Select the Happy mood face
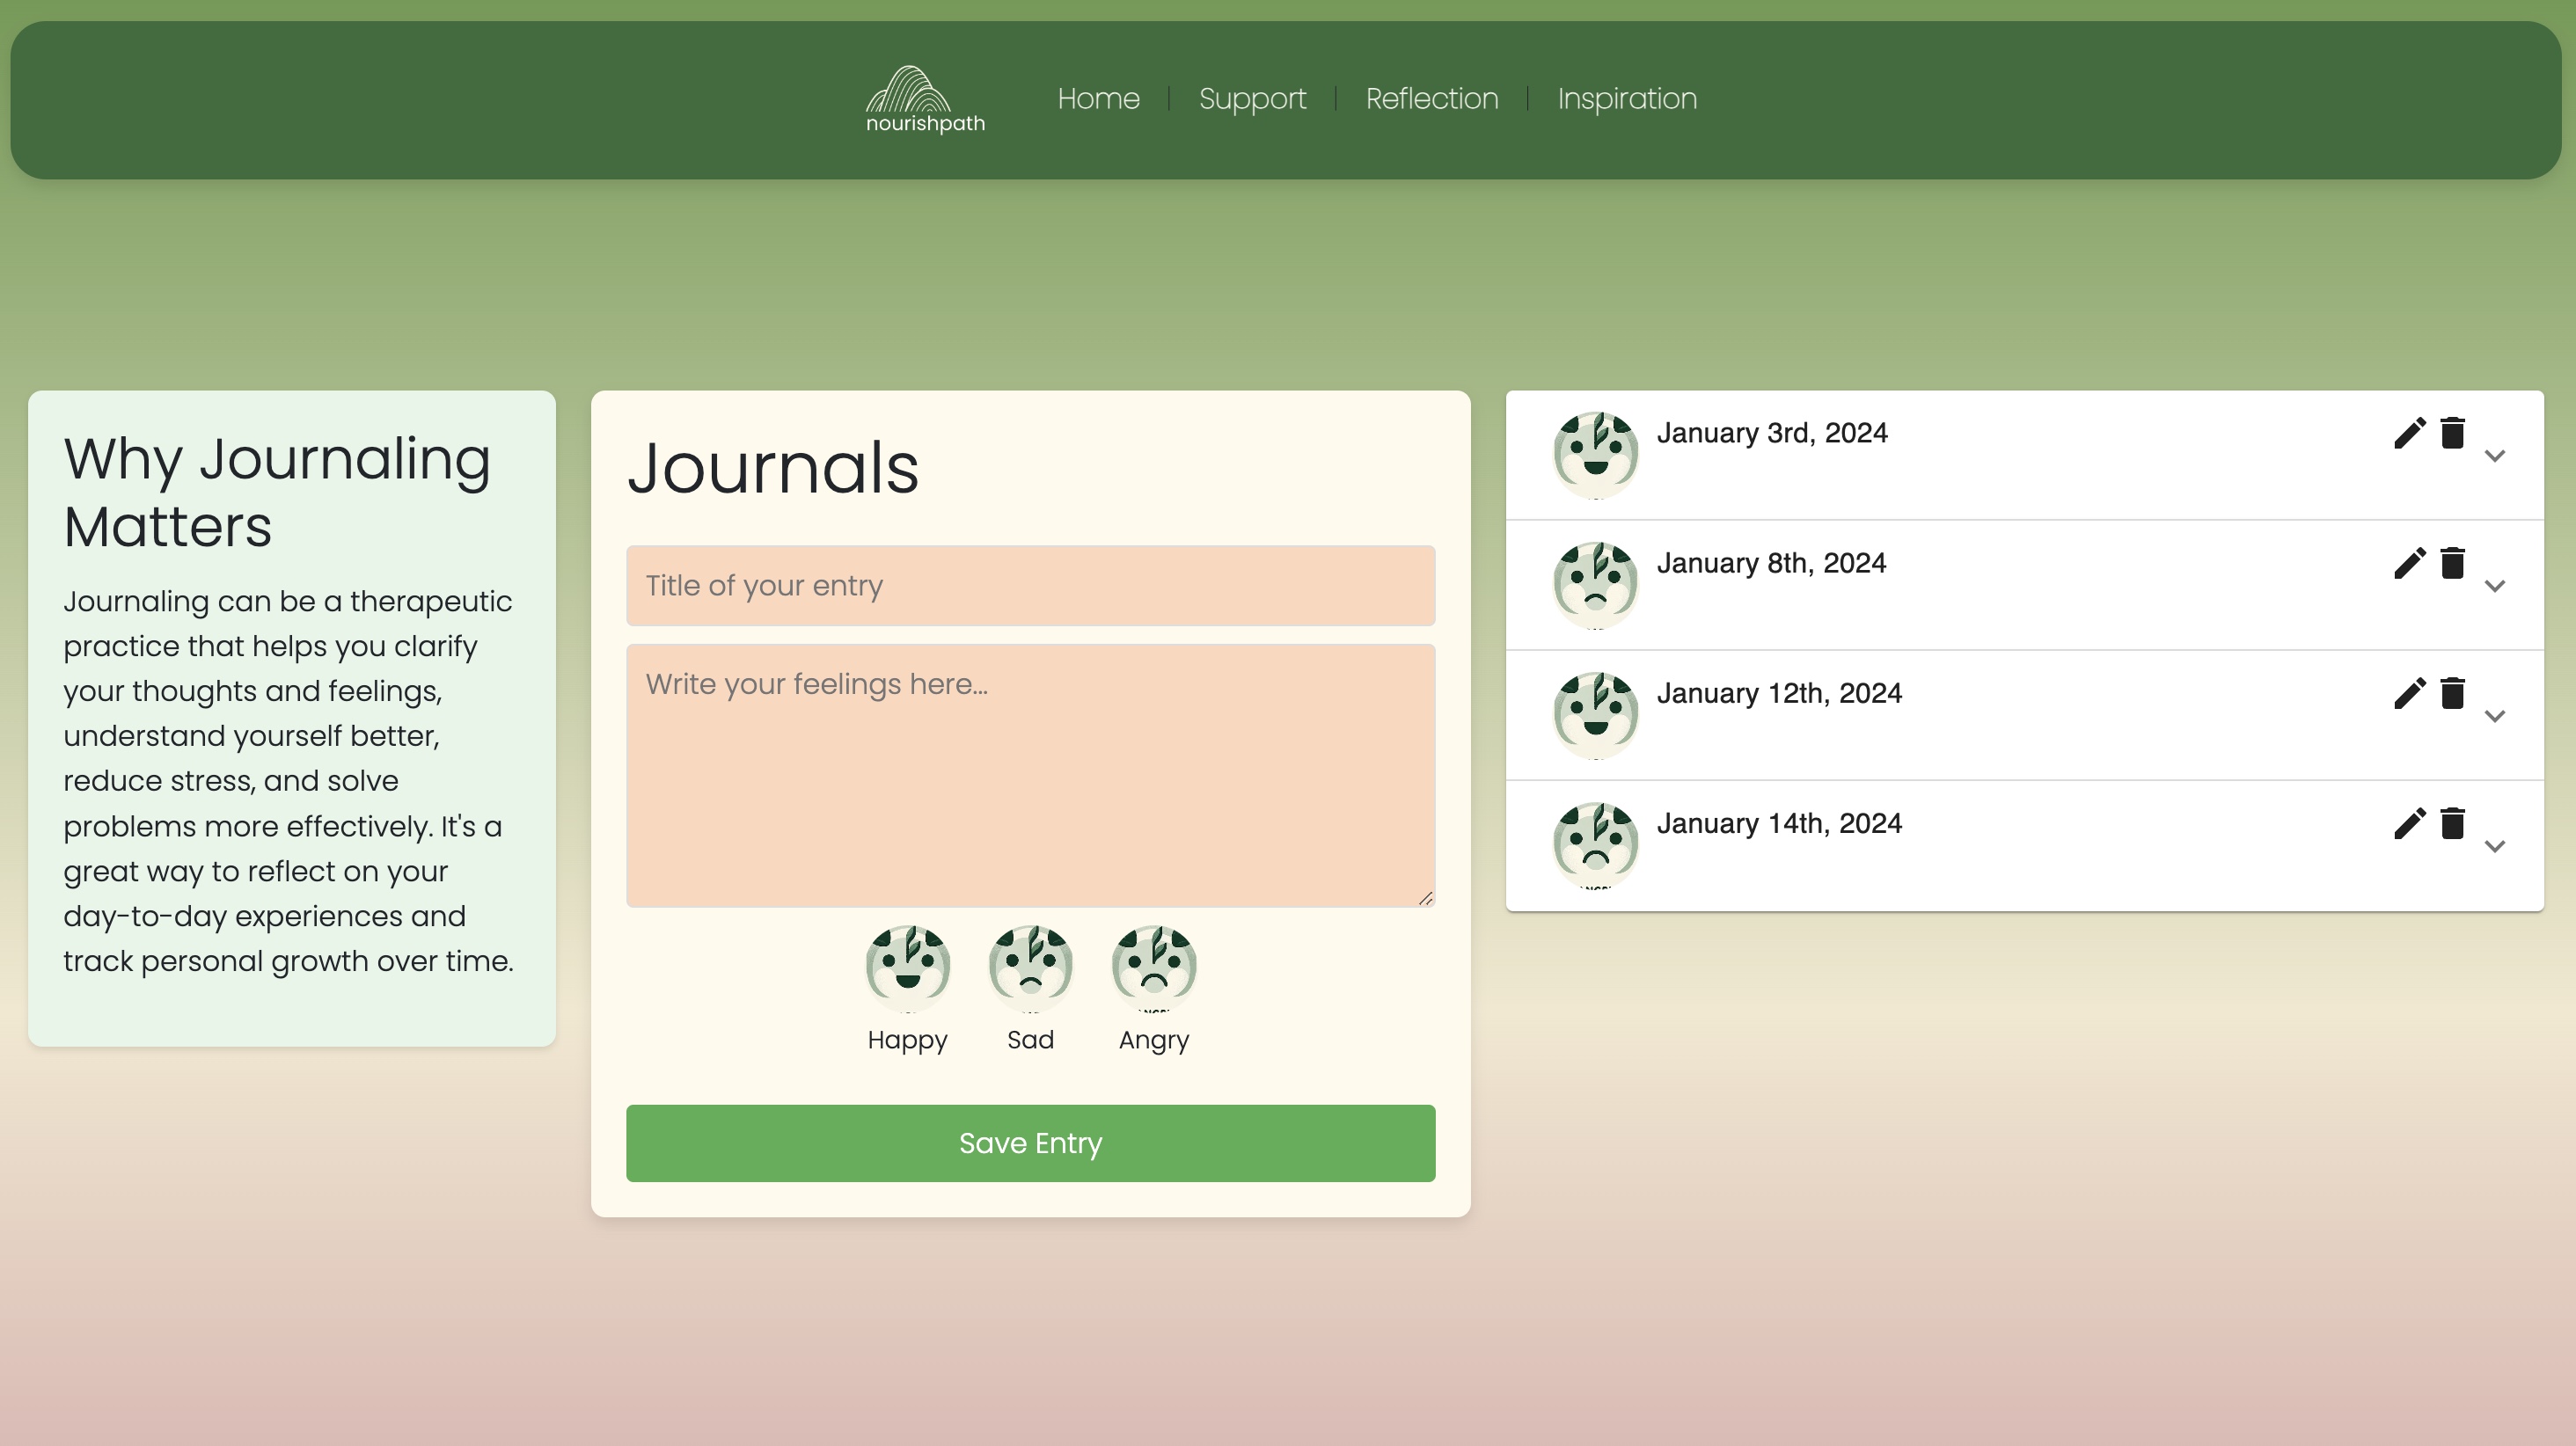Viewport: 2576px width, 1446px height. [907, 965]
